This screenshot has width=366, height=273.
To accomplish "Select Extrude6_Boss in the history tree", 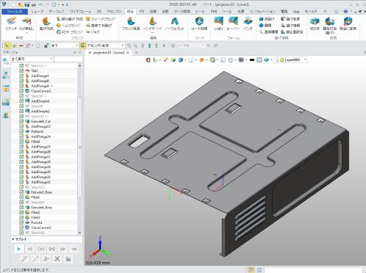I will point(42,207).
